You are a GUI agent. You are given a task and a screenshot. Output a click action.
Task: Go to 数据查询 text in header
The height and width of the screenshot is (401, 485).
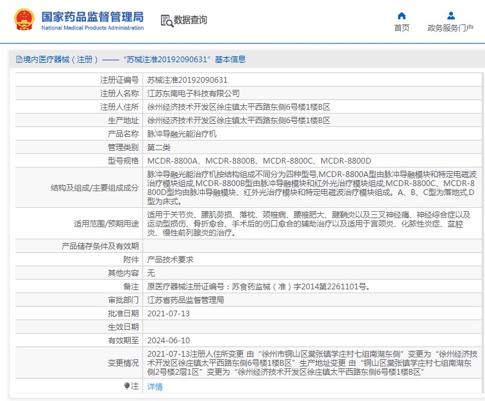point(191,21)
